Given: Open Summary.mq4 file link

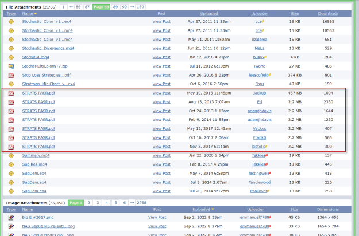Looking at the screenshot, I should point(36,155).
